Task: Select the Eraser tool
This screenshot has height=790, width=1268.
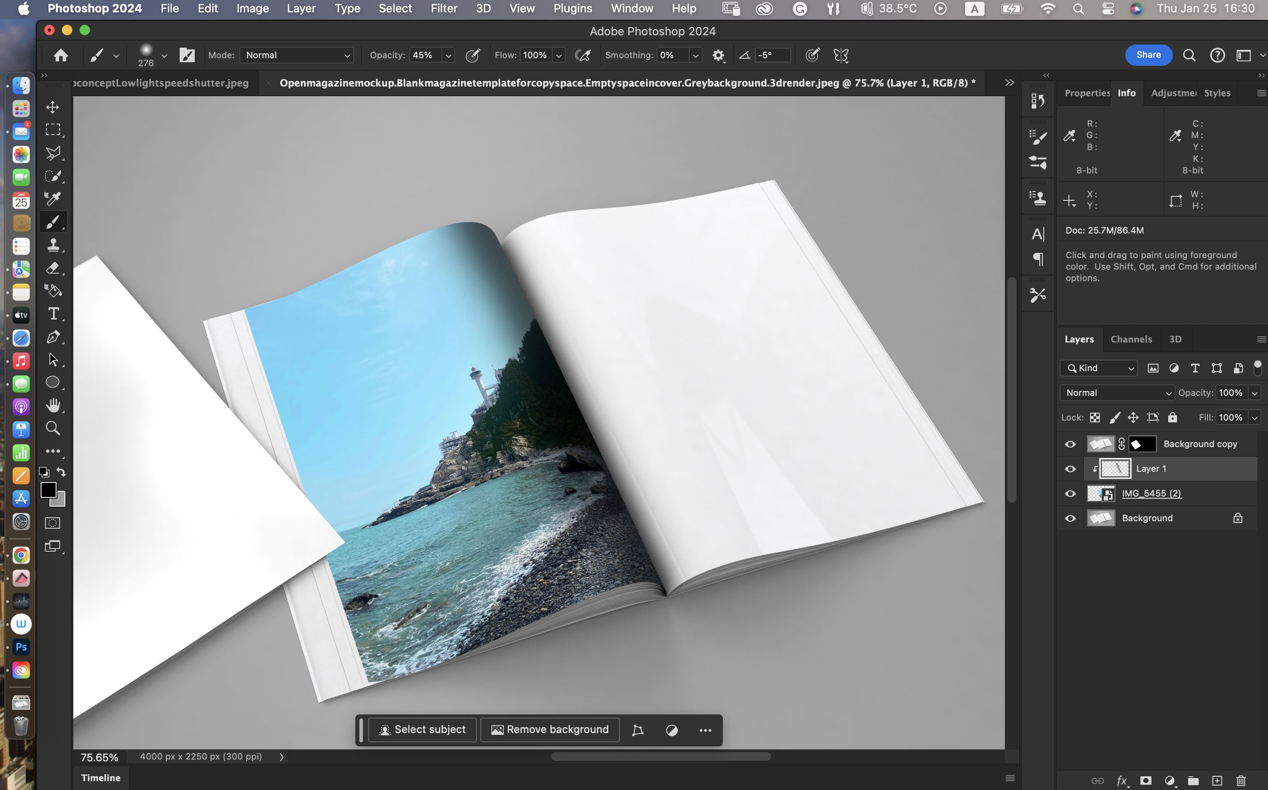Action: [53, 268]
